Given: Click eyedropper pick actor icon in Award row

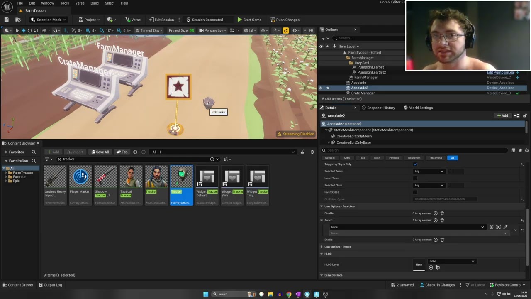Looking at the screenshot, I should [505, 227].
